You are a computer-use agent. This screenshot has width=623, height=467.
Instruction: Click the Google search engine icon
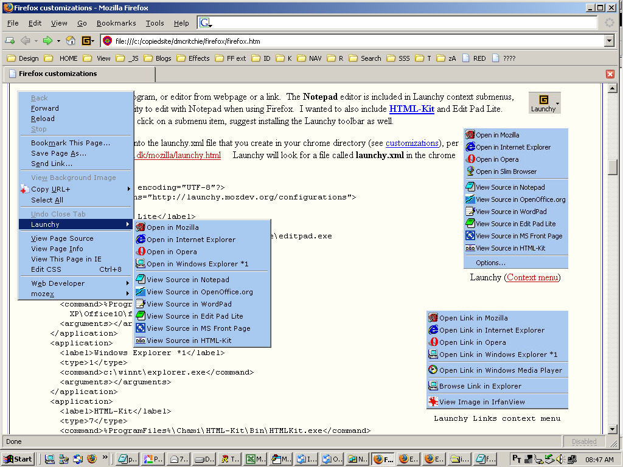click(x=204, y=22)
